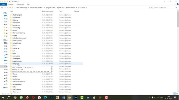Switch to large icons view in status bar
179x100 pixels.
coord(177,94)
